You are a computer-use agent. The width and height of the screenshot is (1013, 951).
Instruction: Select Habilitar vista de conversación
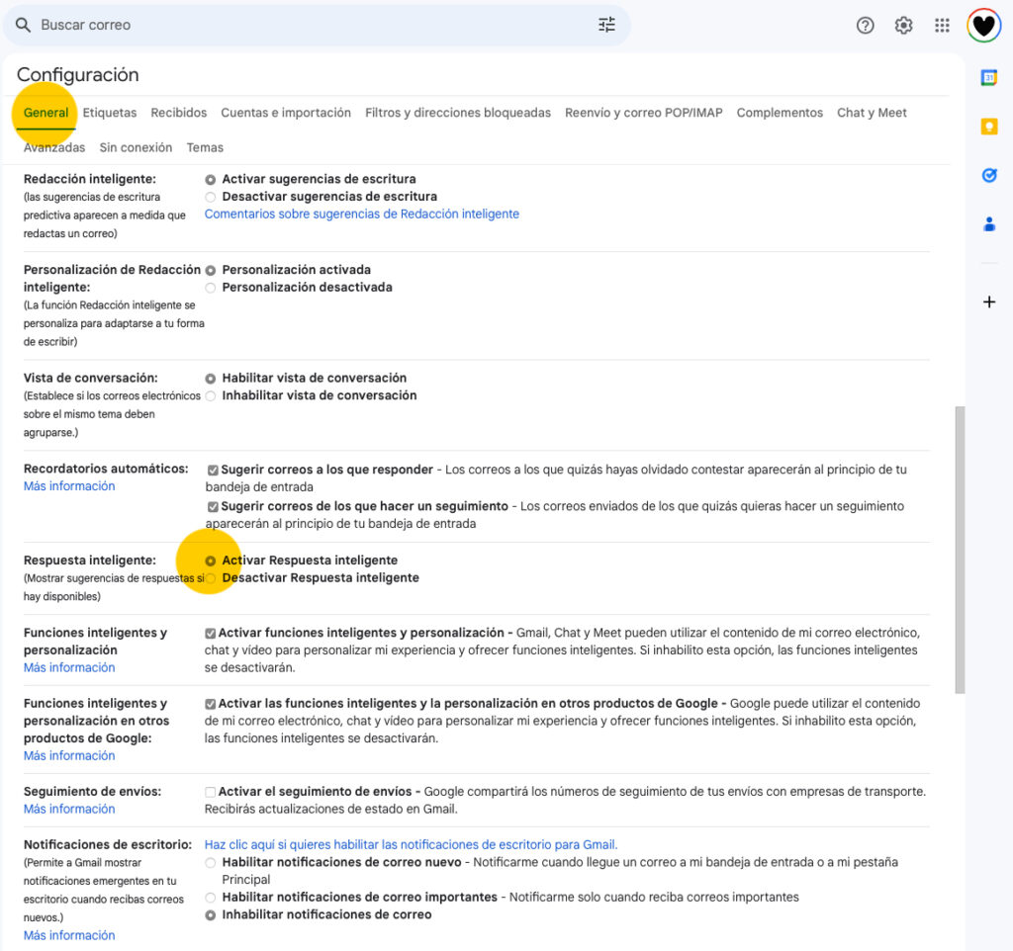(x=210, y=379)
